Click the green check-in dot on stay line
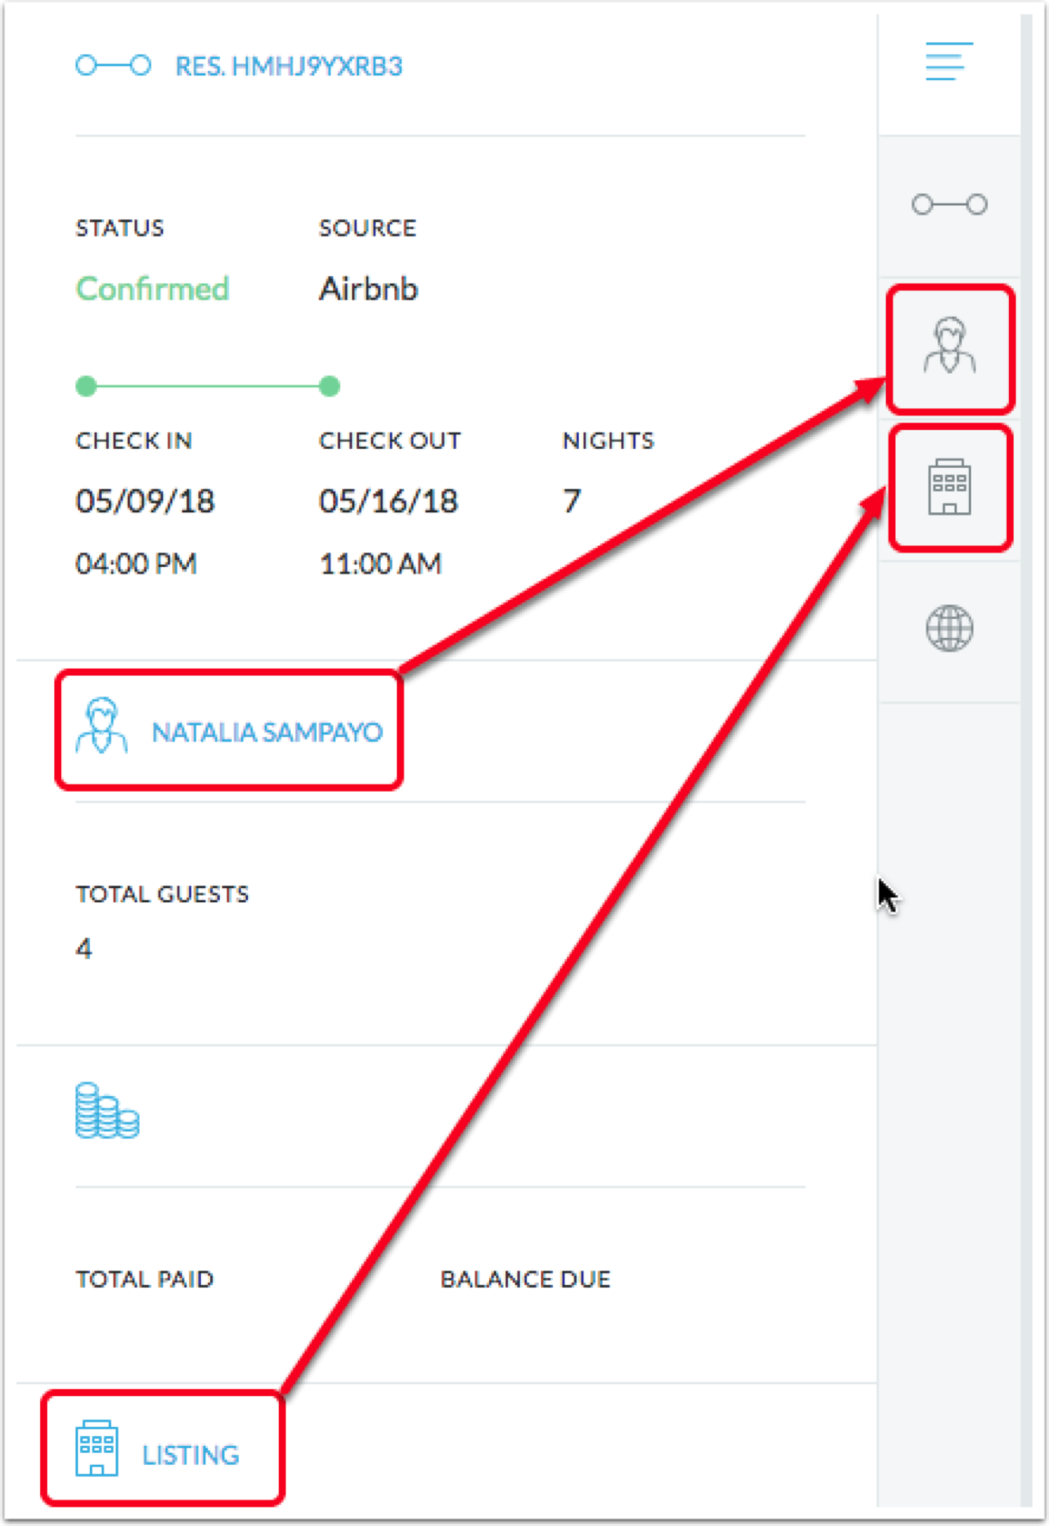The image size is (1049, 1526). (86, 386)
